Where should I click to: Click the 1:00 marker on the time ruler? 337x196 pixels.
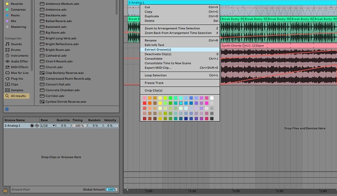[149, 191]
